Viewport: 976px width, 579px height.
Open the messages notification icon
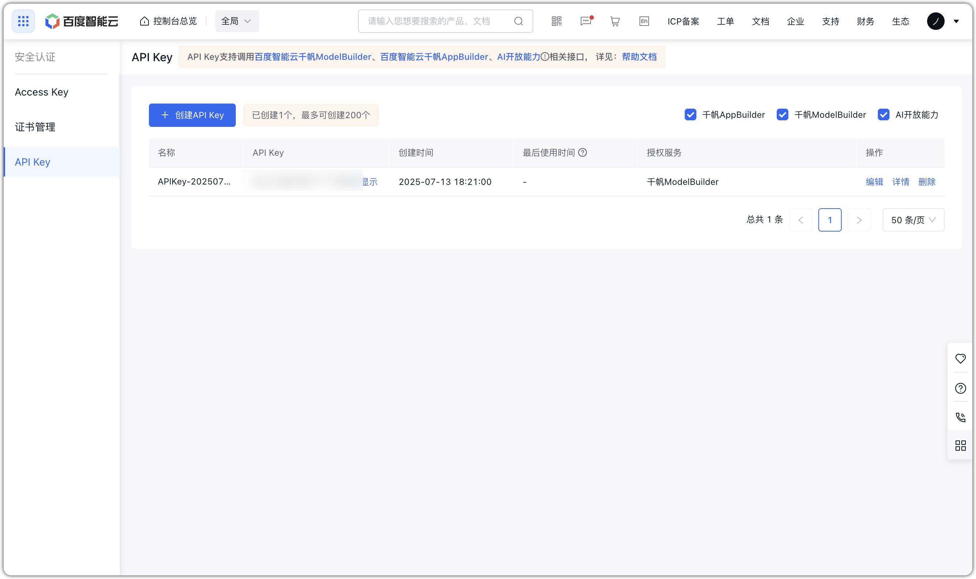[585, 21]
